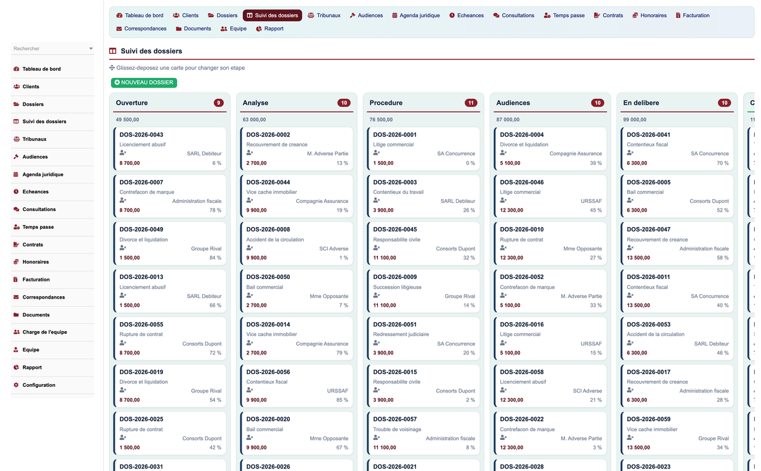
Task: Click the Audiences gavel icon in sidebar
Action: (16, 157)
